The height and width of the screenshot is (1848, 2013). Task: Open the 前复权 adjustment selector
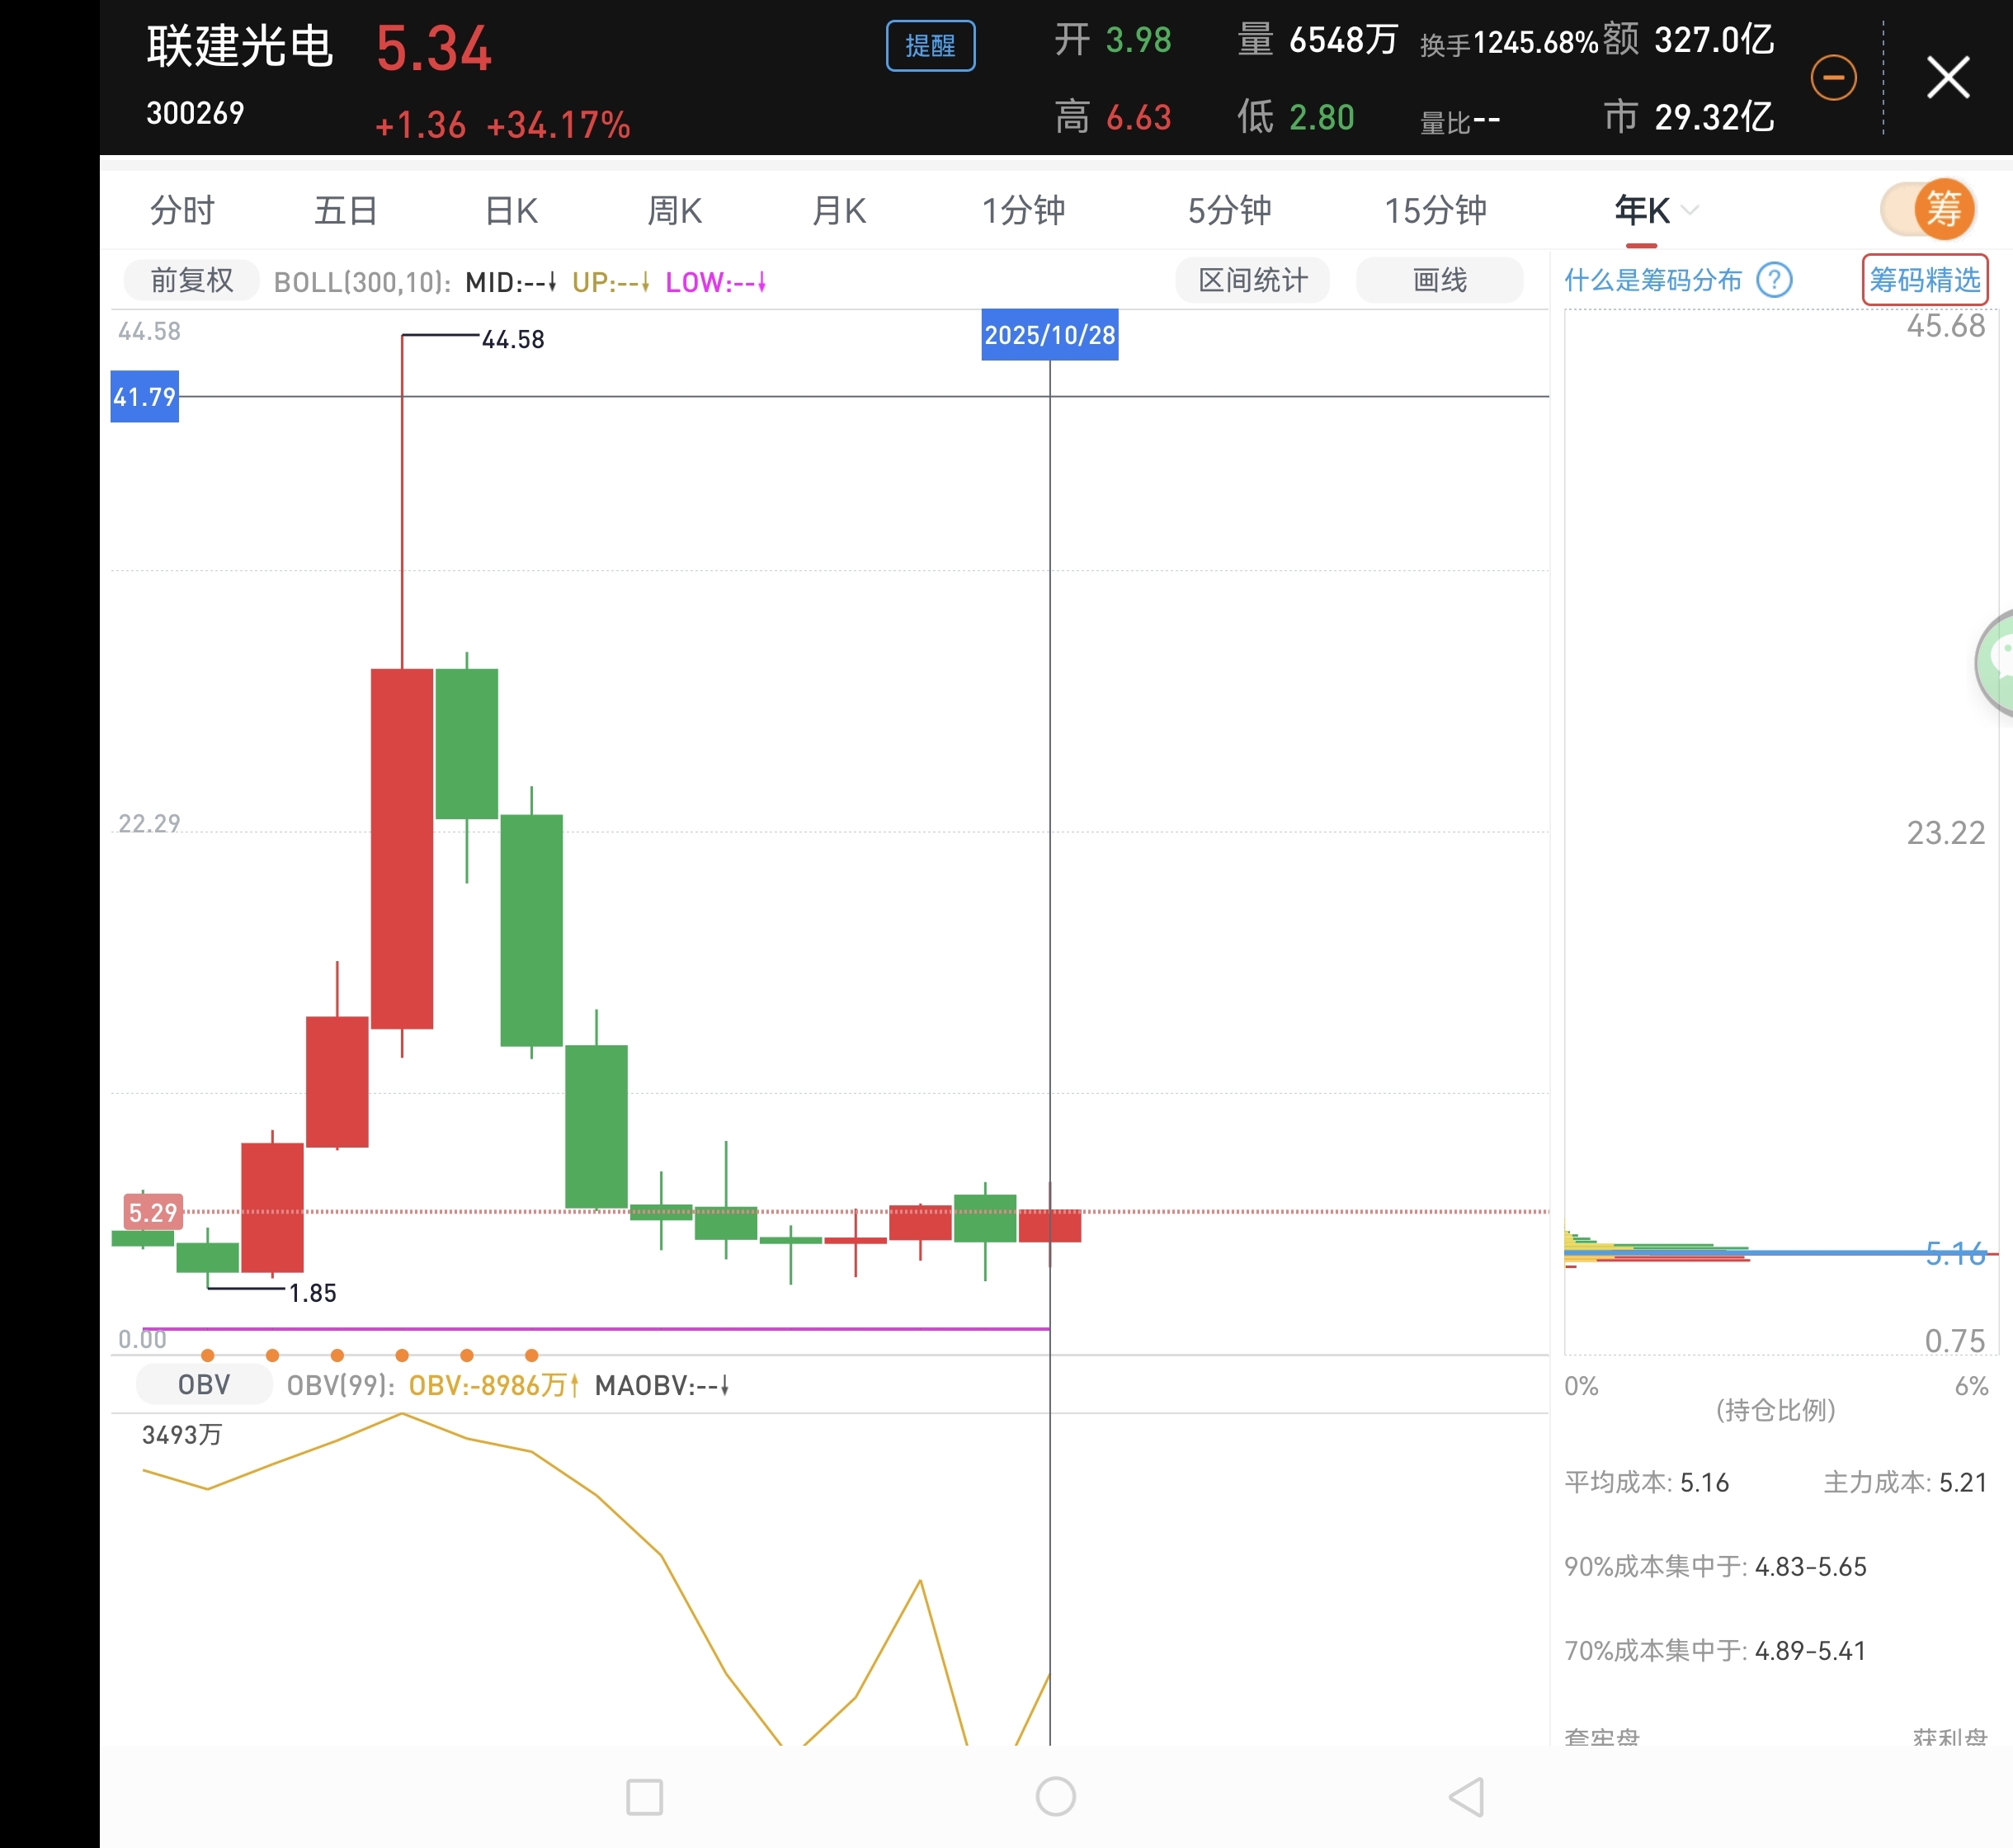pos(191,281)
